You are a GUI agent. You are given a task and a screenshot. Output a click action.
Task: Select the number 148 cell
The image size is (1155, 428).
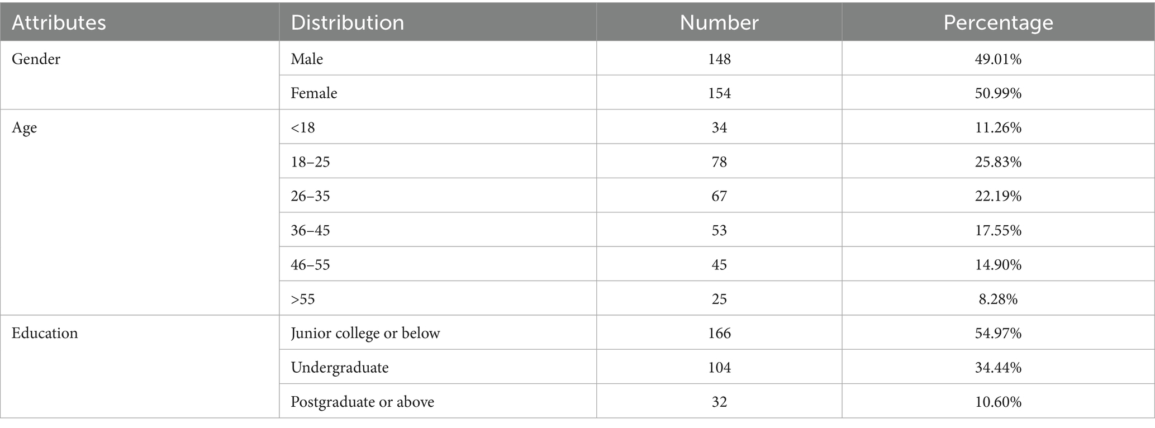point(719,59)
